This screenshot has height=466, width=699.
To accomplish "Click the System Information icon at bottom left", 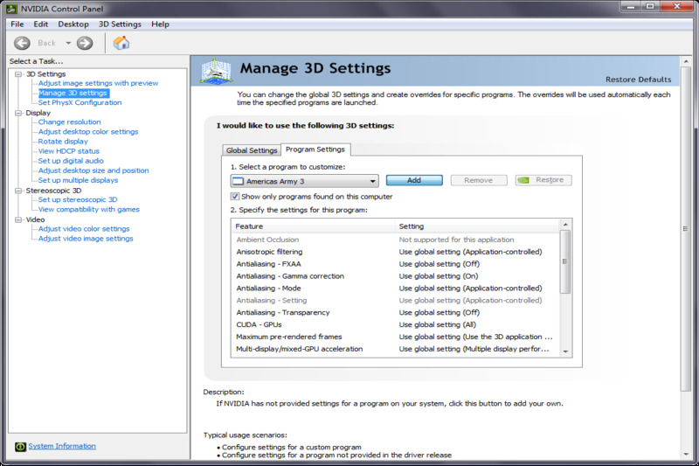I will 20,447.
